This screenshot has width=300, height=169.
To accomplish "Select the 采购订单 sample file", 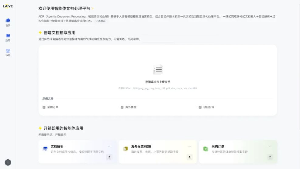I will 50,107.
